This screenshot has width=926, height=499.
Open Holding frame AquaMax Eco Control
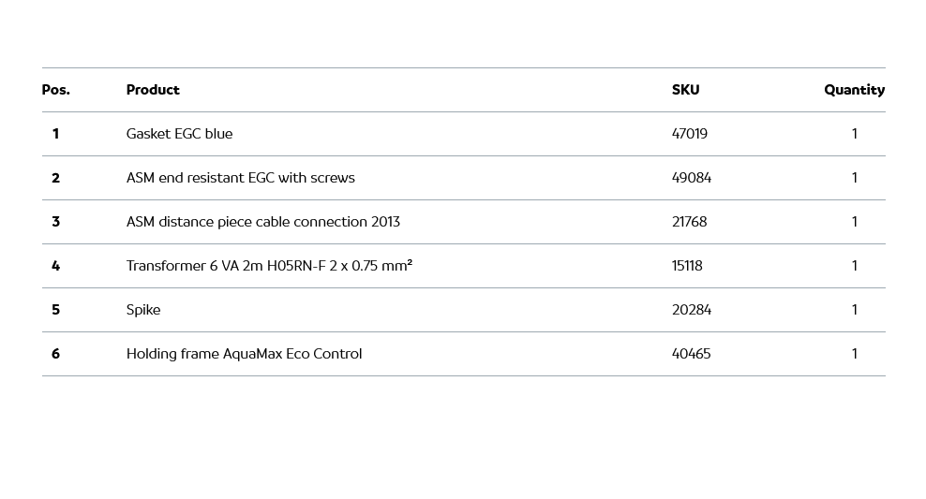[x=244, y=354]
